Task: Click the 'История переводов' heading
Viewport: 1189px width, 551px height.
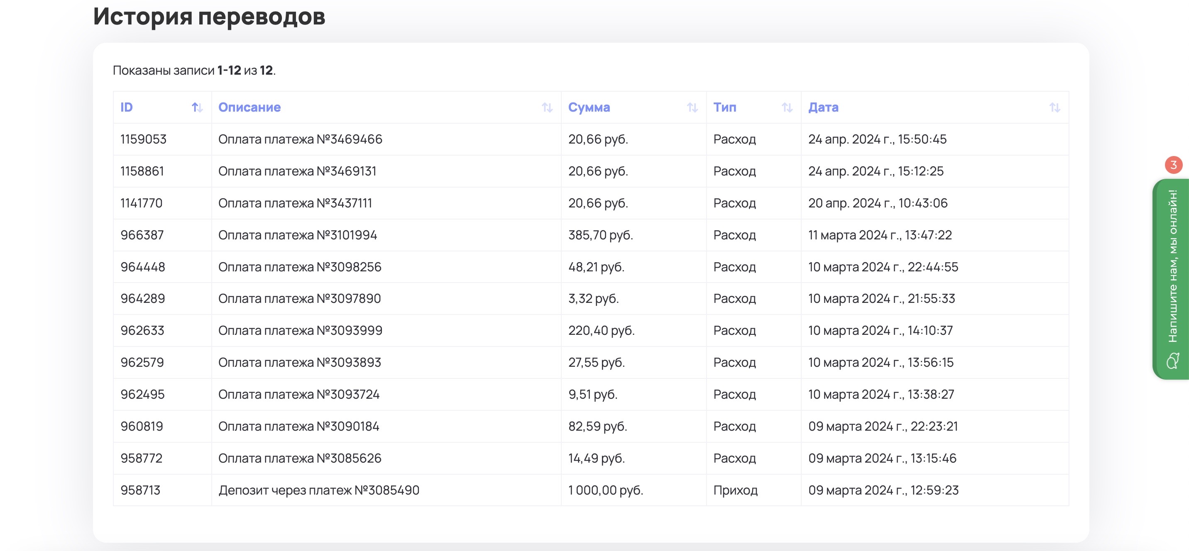Action: pos(209,16)
